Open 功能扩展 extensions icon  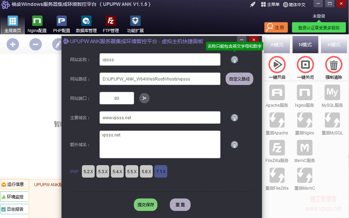click(135, 21)
